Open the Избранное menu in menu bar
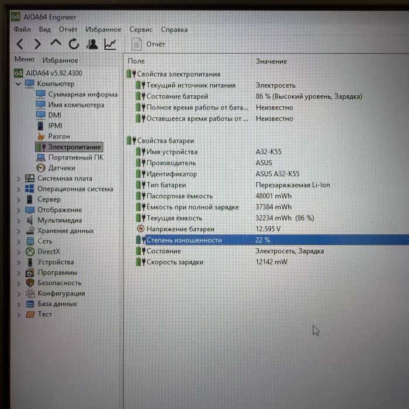Viewport: 409px width, 409px height. [103, 29]
